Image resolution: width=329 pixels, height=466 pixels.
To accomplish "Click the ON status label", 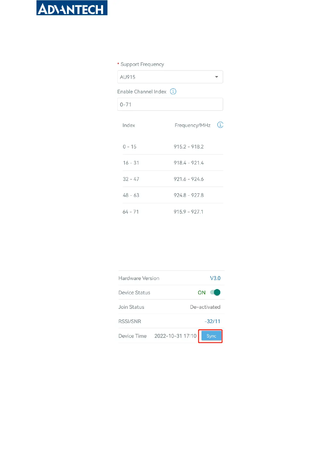I will 201,292.
